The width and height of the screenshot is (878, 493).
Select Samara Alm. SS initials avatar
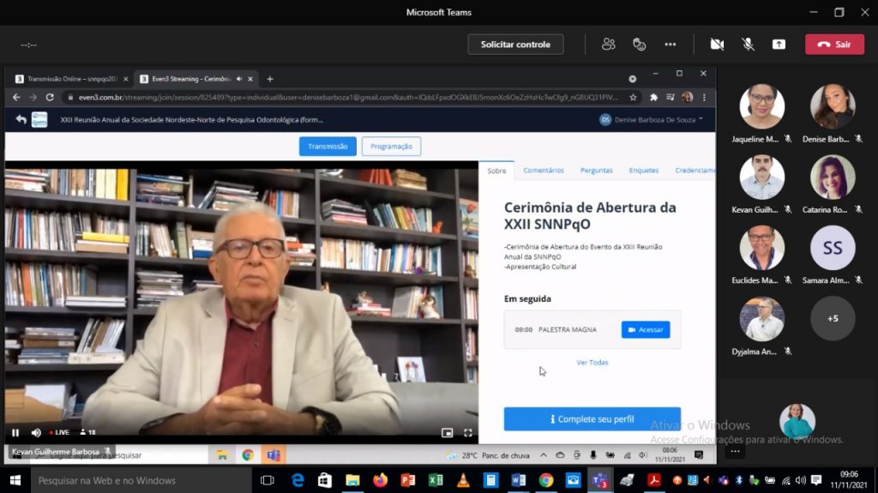point(833,248)
